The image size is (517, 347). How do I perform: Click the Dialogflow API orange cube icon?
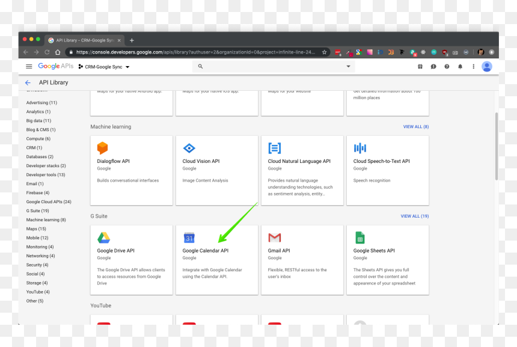(x=103, y=148)
